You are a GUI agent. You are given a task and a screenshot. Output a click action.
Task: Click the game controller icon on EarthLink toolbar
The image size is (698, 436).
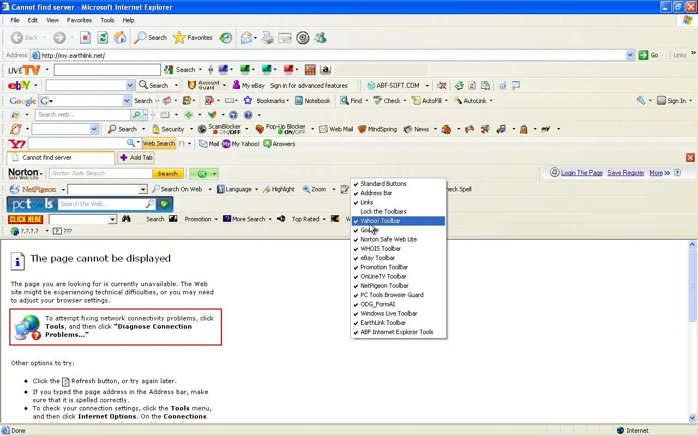[469, 129]
